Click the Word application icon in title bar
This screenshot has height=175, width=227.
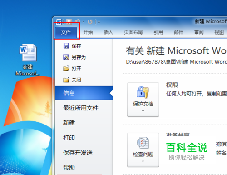tap(59, 22)
